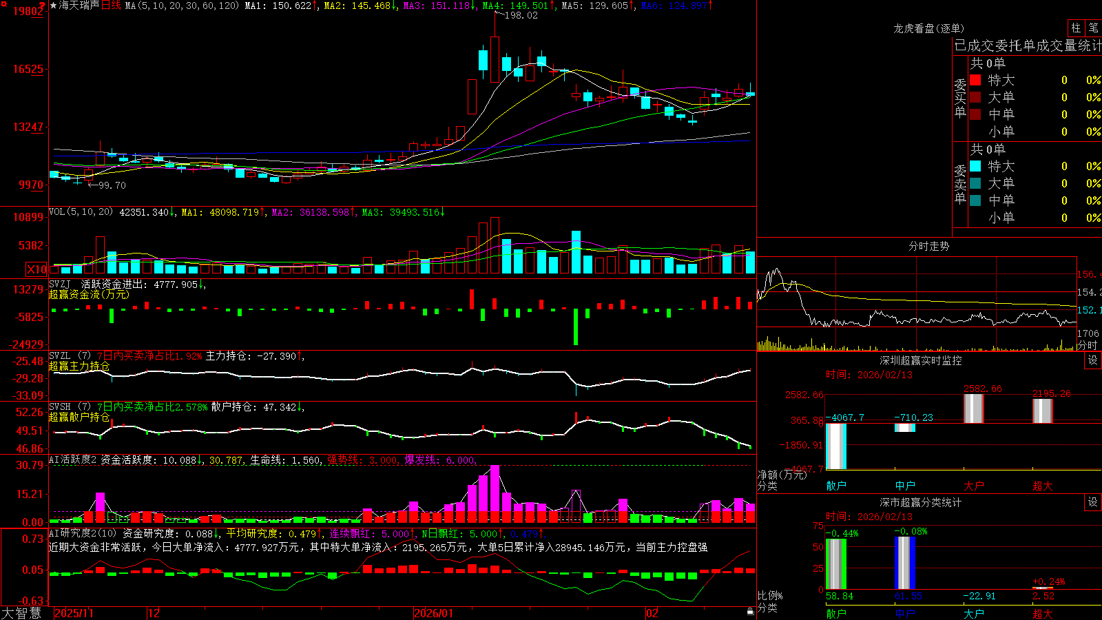Click the 2026/01 date marker on timeline
This screenshot has height=620, width=1102.
433,613
